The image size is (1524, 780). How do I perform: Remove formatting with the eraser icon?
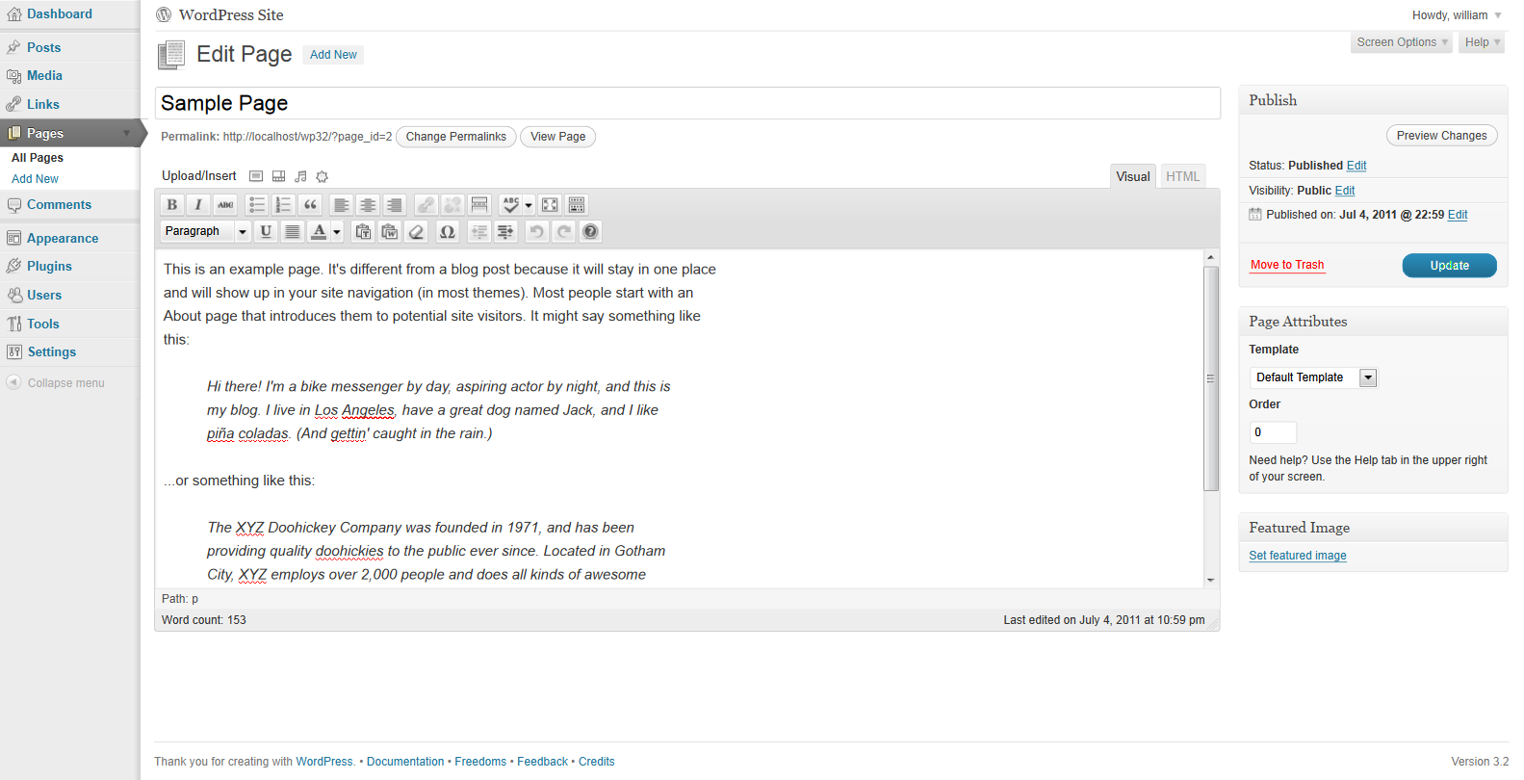[417, 231]
